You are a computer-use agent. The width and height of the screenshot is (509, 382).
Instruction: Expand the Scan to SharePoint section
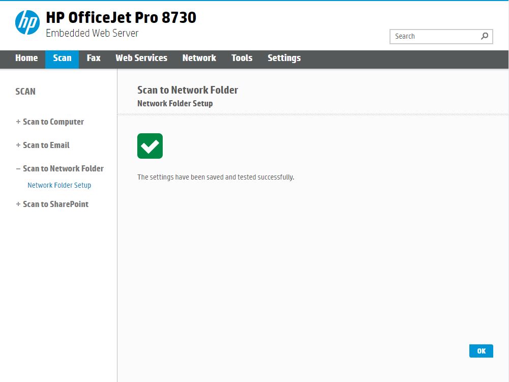52,204
